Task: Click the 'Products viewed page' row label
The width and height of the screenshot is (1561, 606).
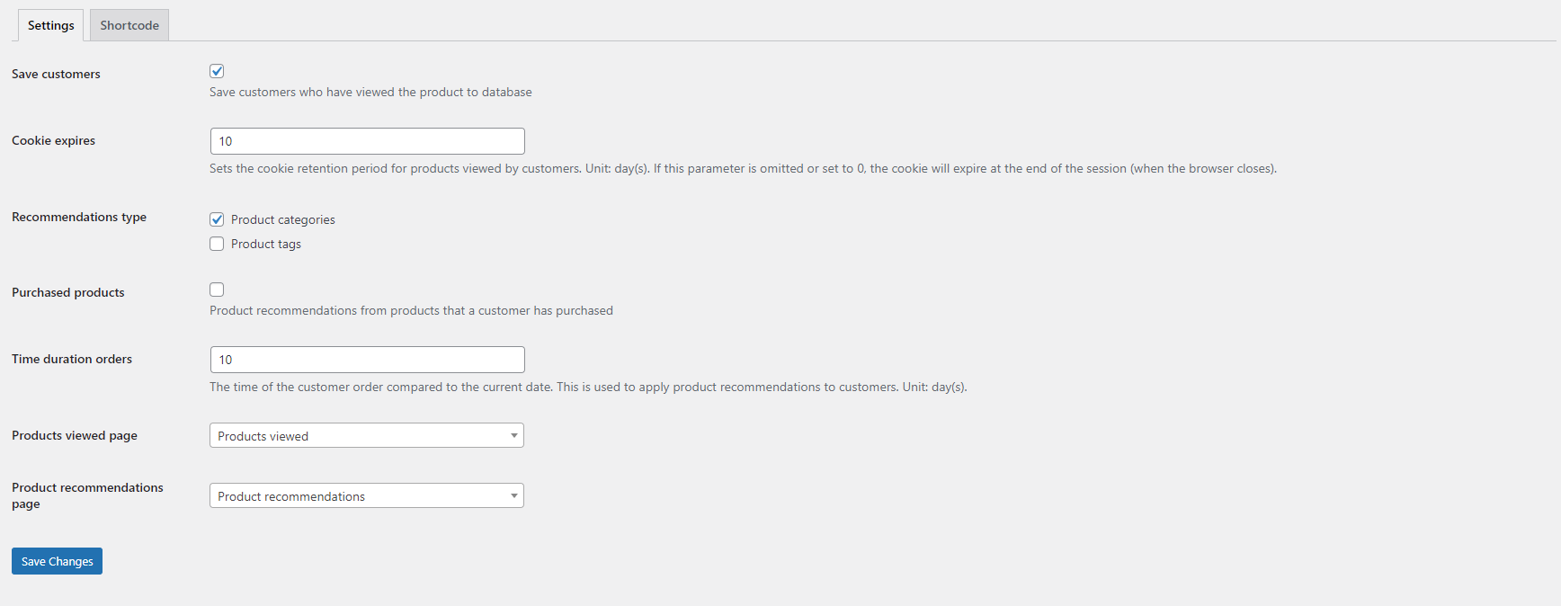Action: (75, 435)
